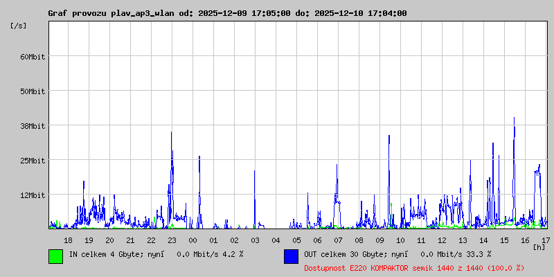Click hour label 04 on the time axis

click(276, 240)
